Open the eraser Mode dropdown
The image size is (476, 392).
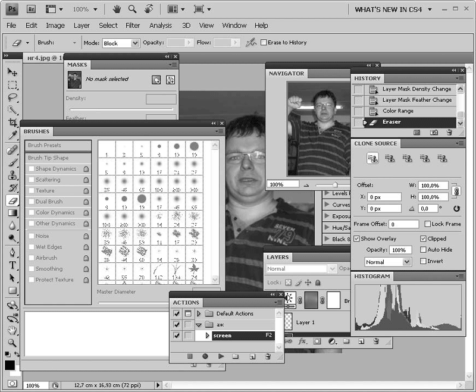tap(120, 43)
